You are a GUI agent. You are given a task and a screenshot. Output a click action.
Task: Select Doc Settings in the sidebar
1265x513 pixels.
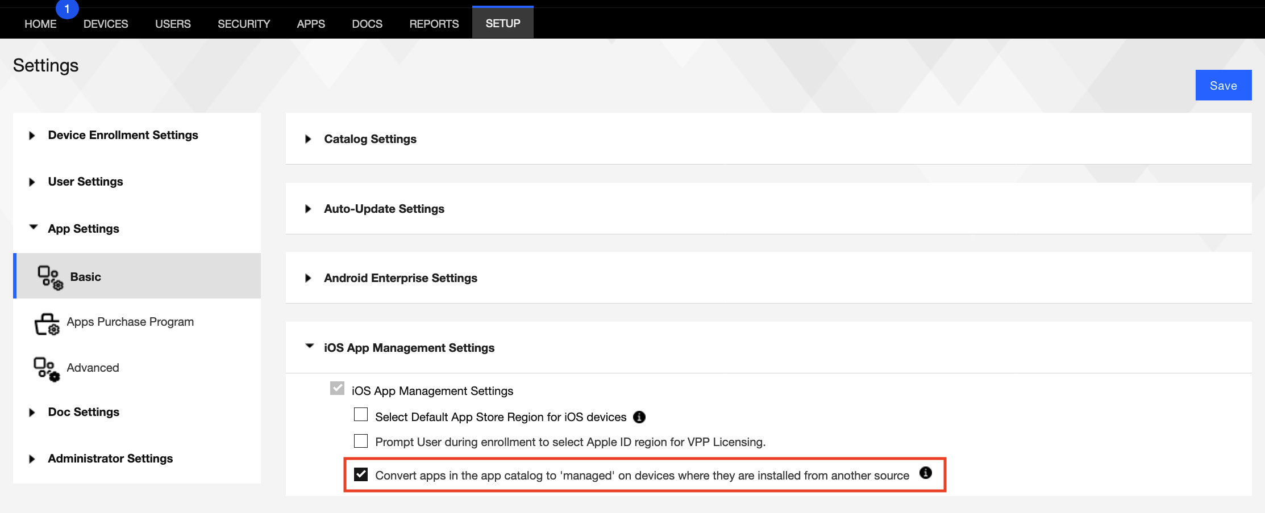coord(83,412)
